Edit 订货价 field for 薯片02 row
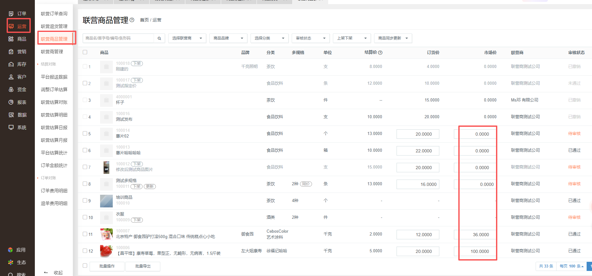Image resolution: width=592 pixels, height=276 pixels. [418, 134]
